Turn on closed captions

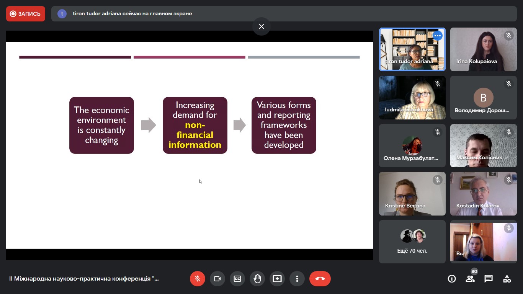[x=237, y=279]
